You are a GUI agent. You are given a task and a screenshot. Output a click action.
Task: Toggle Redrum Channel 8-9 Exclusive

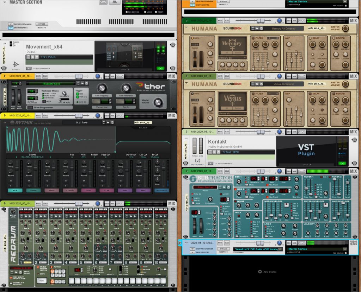coord(11,283)
